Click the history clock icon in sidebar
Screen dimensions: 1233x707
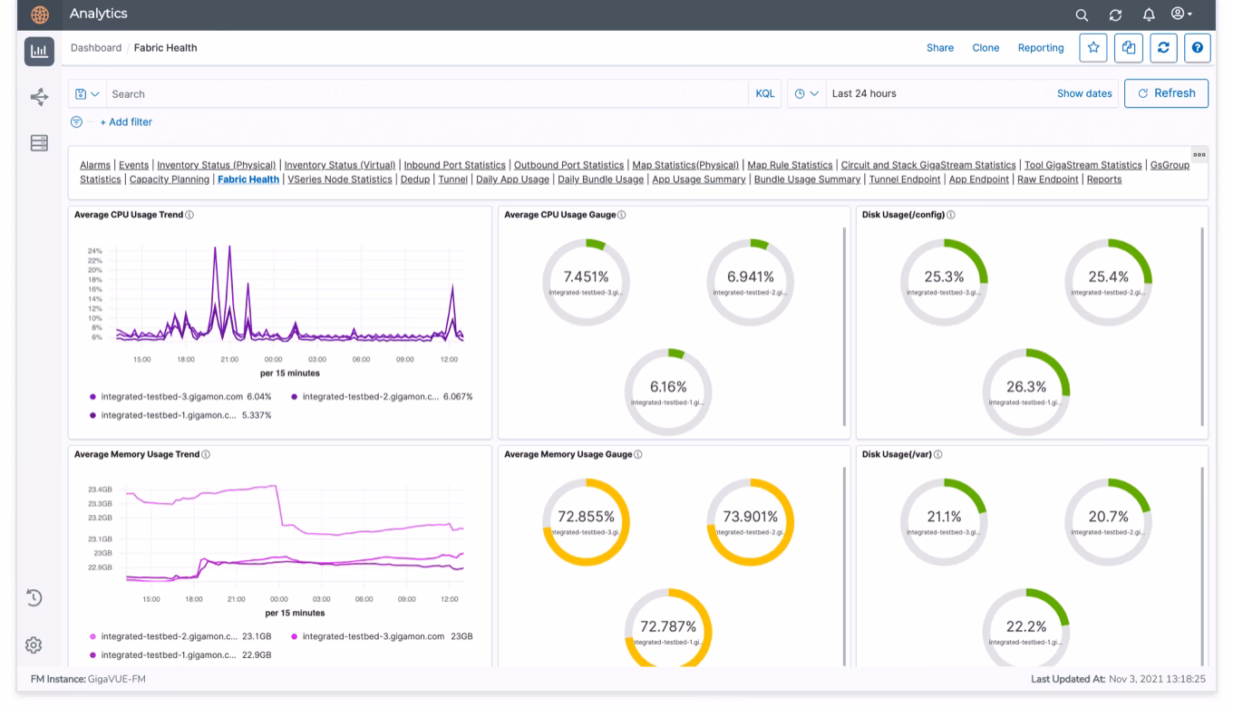[34, 597]
